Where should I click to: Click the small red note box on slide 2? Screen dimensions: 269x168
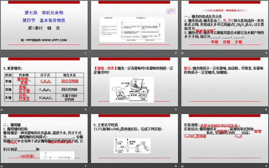click(171, 11)
